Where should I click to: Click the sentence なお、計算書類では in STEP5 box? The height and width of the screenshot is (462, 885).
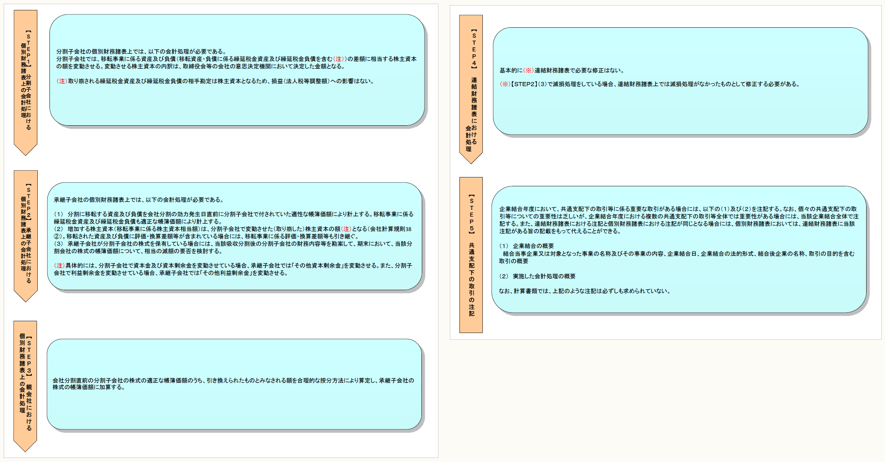click(584, 291)
